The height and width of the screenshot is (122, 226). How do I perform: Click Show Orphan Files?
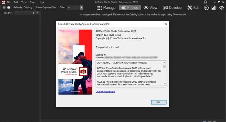(46, 7)
